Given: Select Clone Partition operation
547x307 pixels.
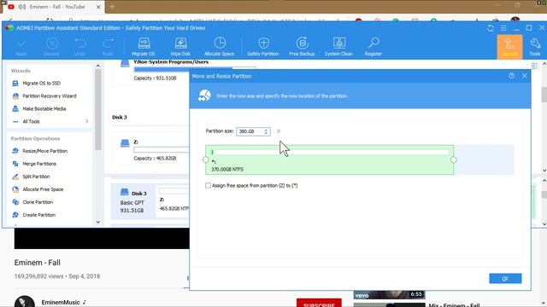Looking at the screenshot, I should (38, 202).
